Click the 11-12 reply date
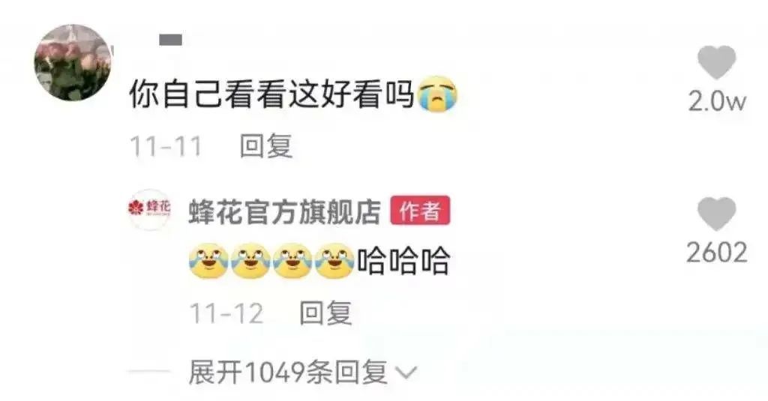 click(226, 314)
